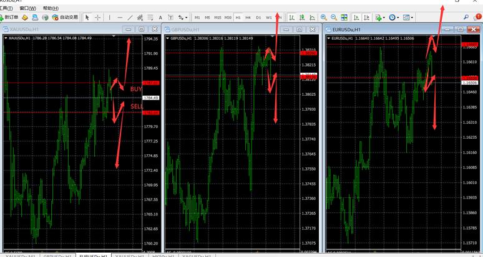Open the periodicity clock dropdown

pyautogui.click(x=394, y=17)
